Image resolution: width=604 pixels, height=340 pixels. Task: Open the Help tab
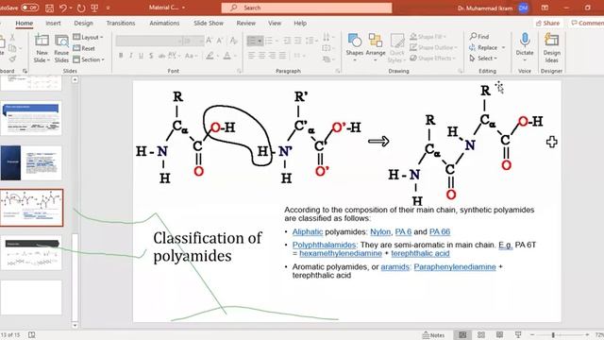coord(300,23)
